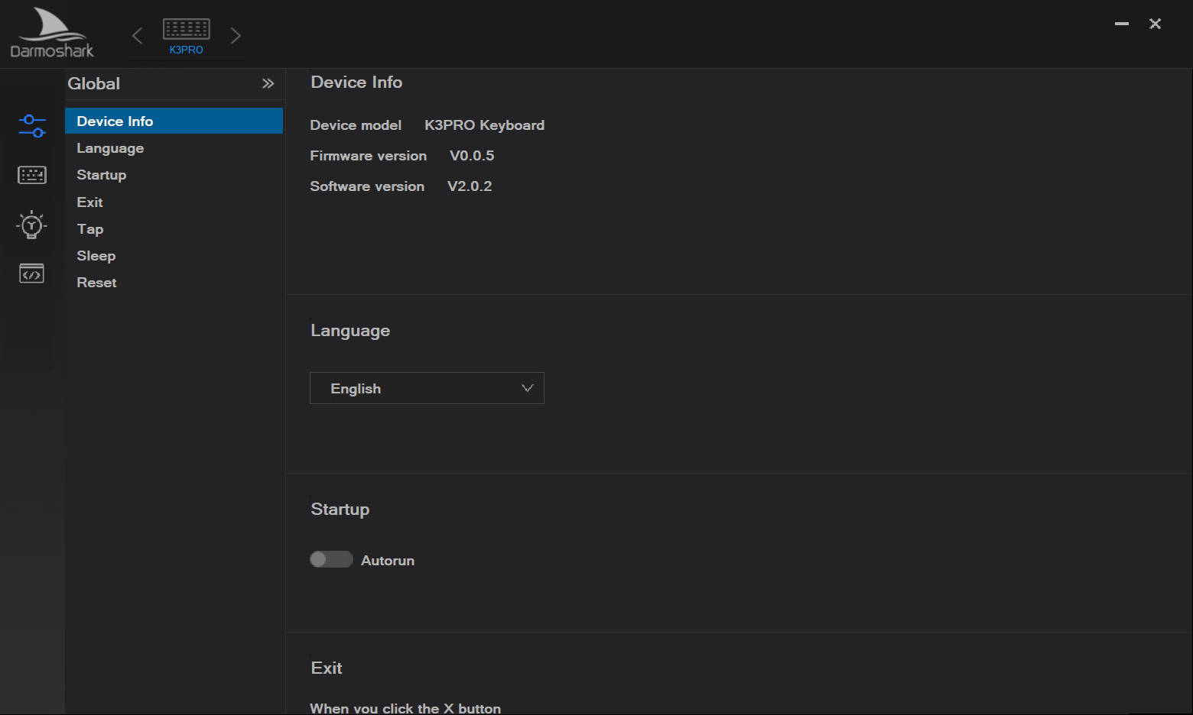Screen dimensions: 1193x715
Task: Click the Exit section heading
Action: [327, 668]
